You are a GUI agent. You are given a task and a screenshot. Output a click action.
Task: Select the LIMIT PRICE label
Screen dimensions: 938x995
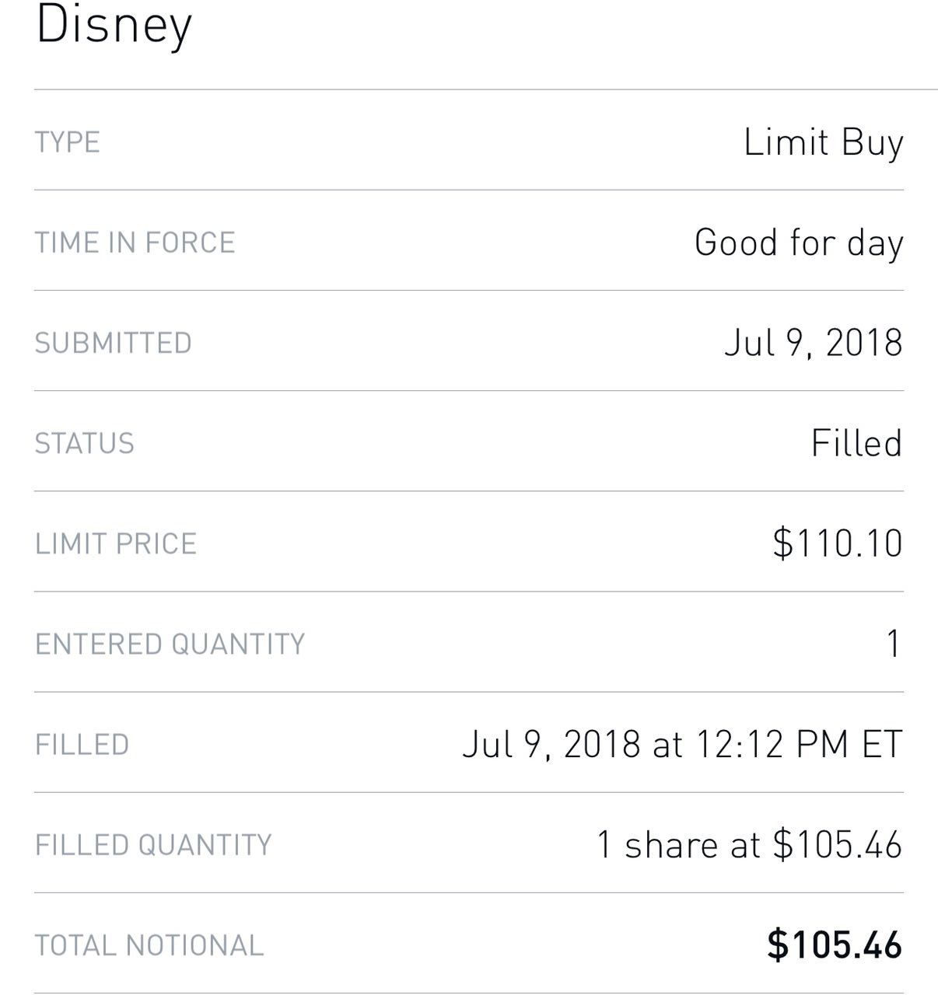116,543
